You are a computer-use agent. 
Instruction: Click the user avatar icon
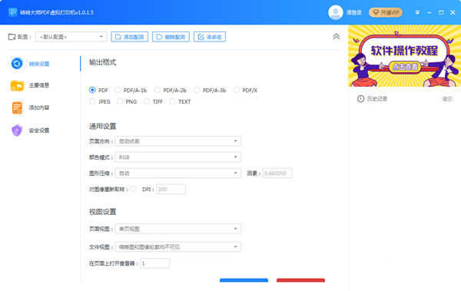(336, 12)
